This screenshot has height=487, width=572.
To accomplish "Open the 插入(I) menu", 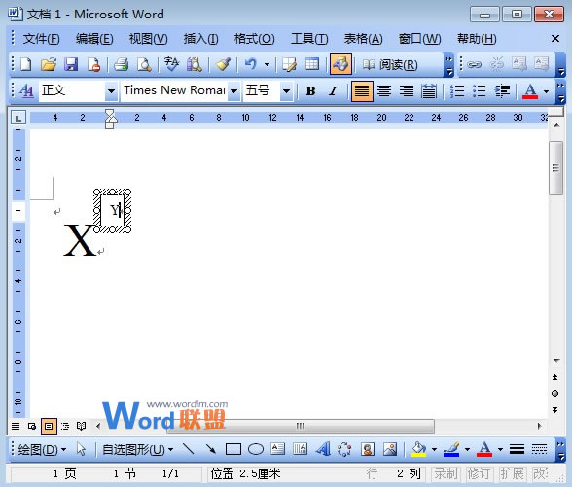I will (x=200, y=38).
